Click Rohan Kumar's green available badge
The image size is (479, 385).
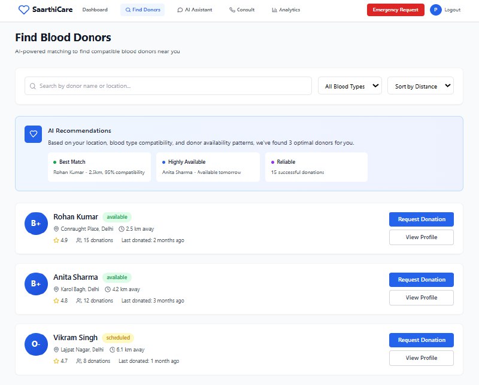click(x=117, y=217)
